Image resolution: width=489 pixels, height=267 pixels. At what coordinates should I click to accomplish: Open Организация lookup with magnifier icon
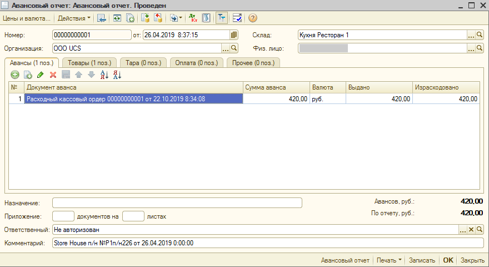[234, 48]
